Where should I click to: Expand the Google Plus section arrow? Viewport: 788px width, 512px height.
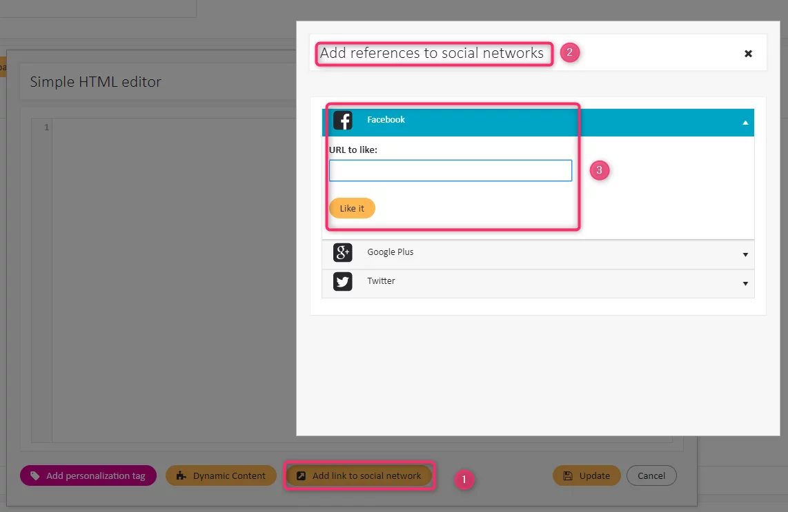click(745, 255)
